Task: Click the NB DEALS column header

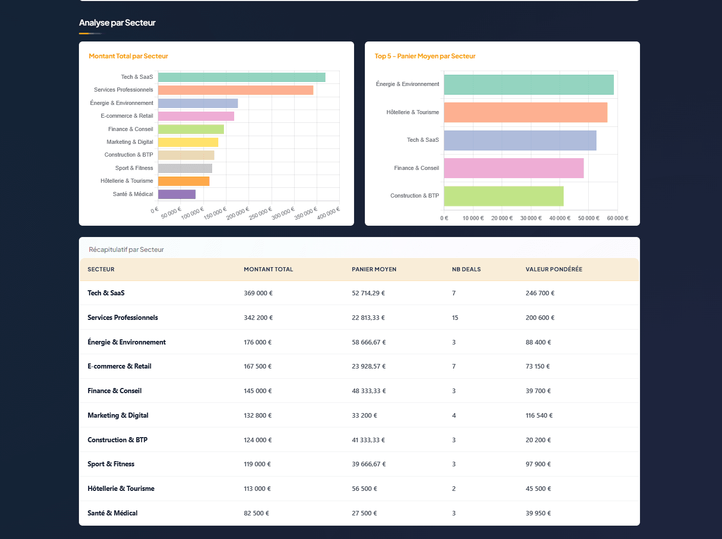Action: [x=466, y=269]
